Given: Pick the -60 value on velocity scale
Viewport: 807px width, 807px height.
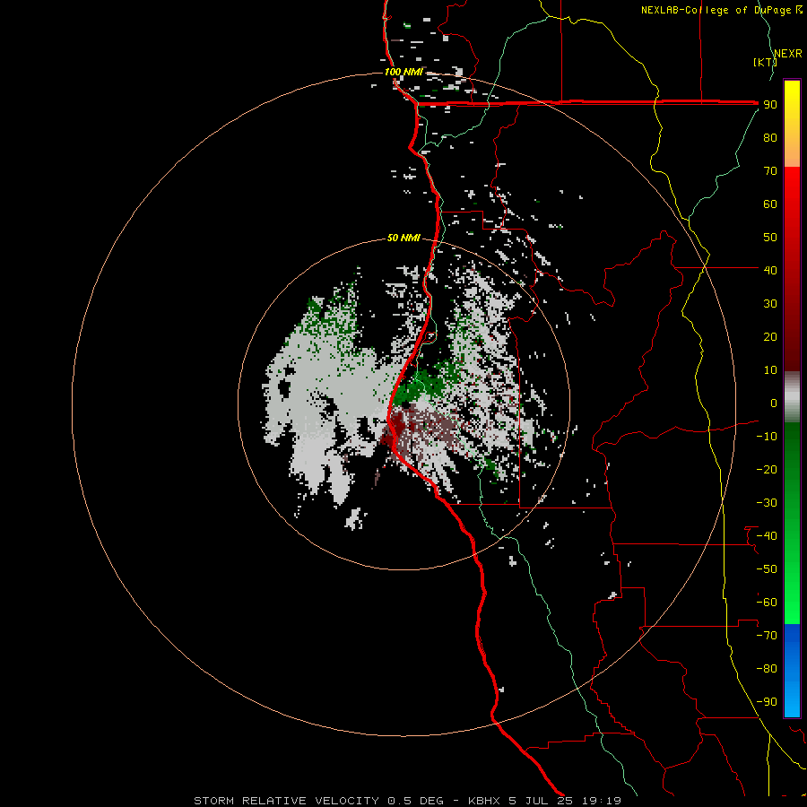Looking at the screenshot, I should click(767, 603).
